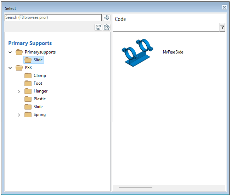Viewport: 231px width, 196px height.
Task: Click the Plastic folder icon
Action: [x=28, y=99]
